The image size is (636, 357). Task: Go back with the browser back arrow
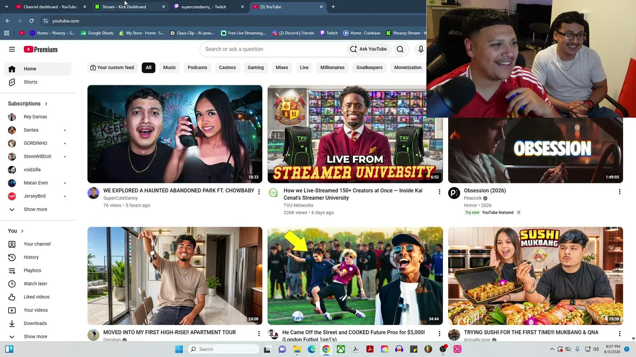point(7,21)
